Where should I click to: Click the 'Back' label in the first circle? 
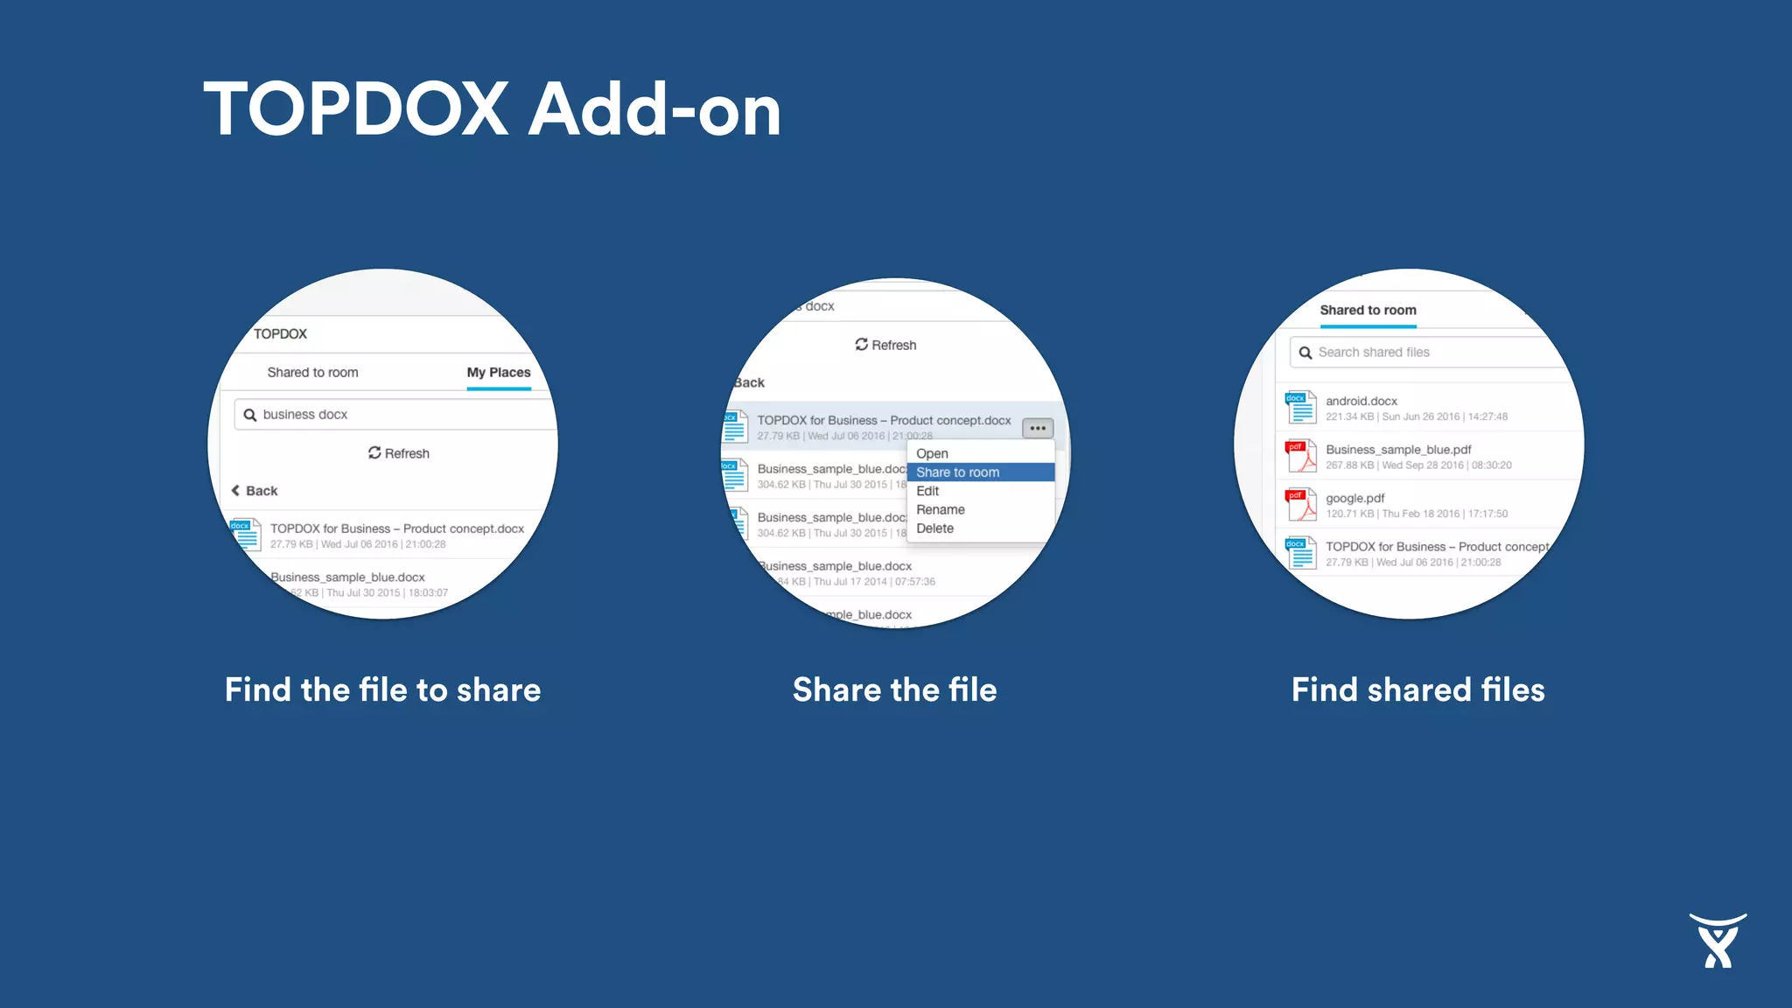pyautogui.click(x=262, y=491)
